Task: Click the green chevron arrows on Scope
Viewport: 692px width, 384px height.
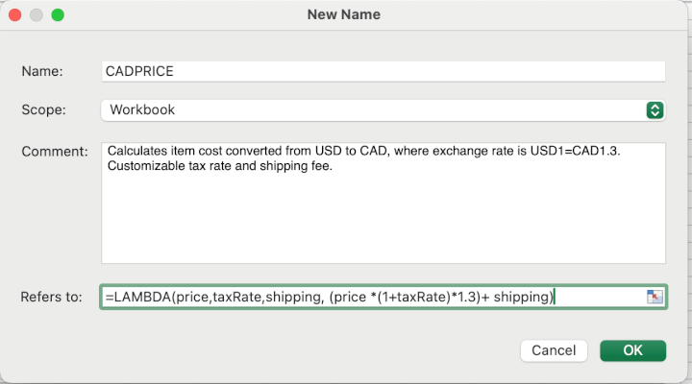Action: coord(655,110)
